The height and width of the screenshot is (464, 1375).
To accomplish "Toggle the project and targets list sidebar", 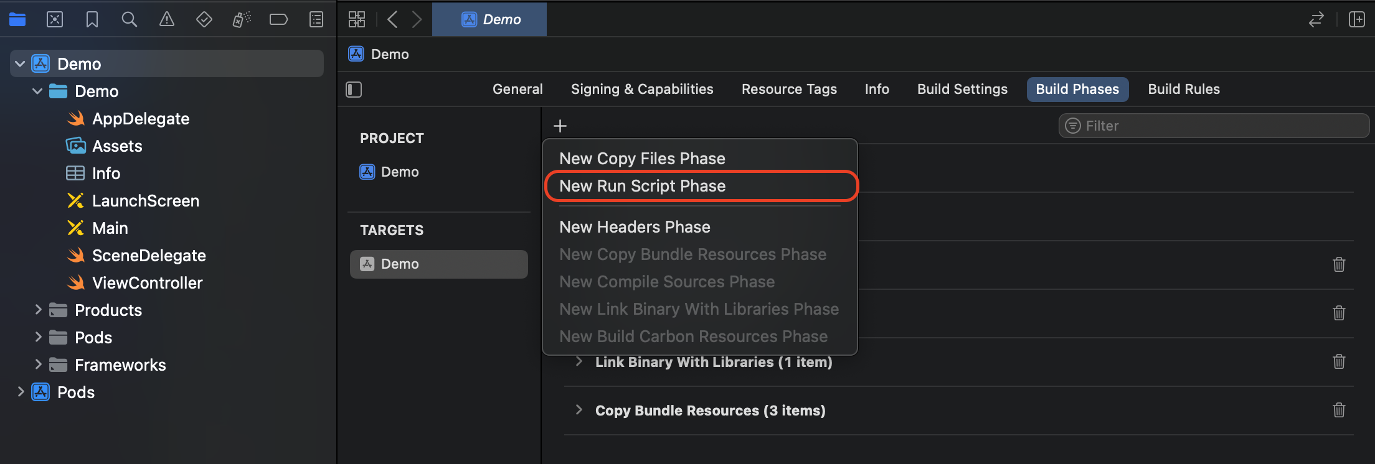I will point(354,90).
